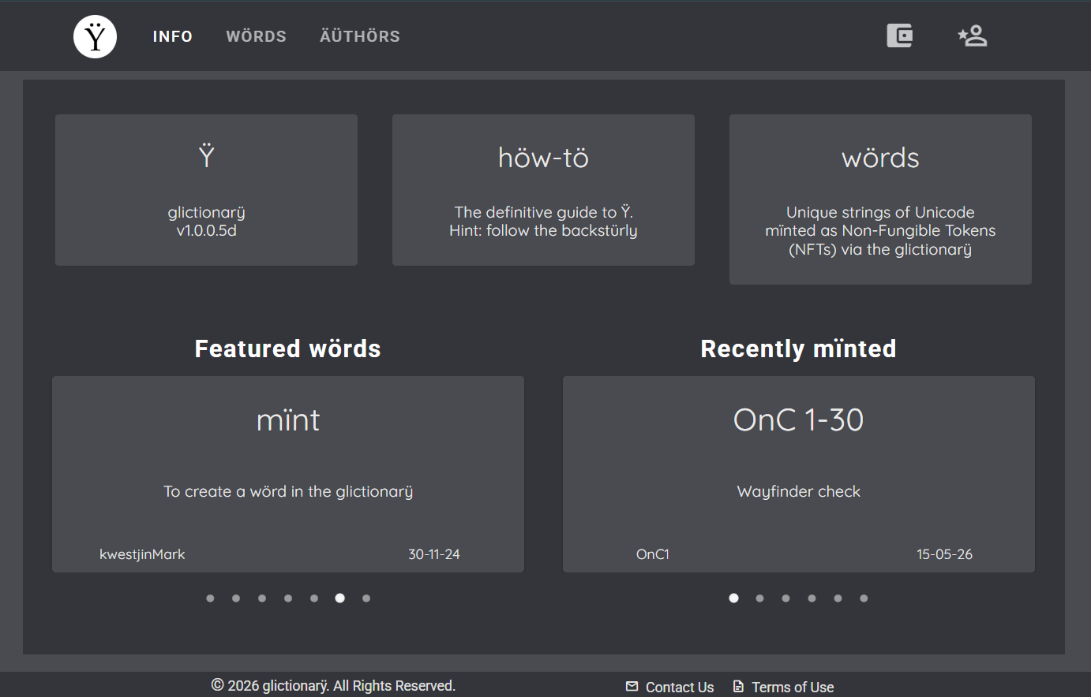The width and height of the screenshot is (1091, 697).
Task: Select last Featured wörds carousel dot
Action: tap(366, 598)
